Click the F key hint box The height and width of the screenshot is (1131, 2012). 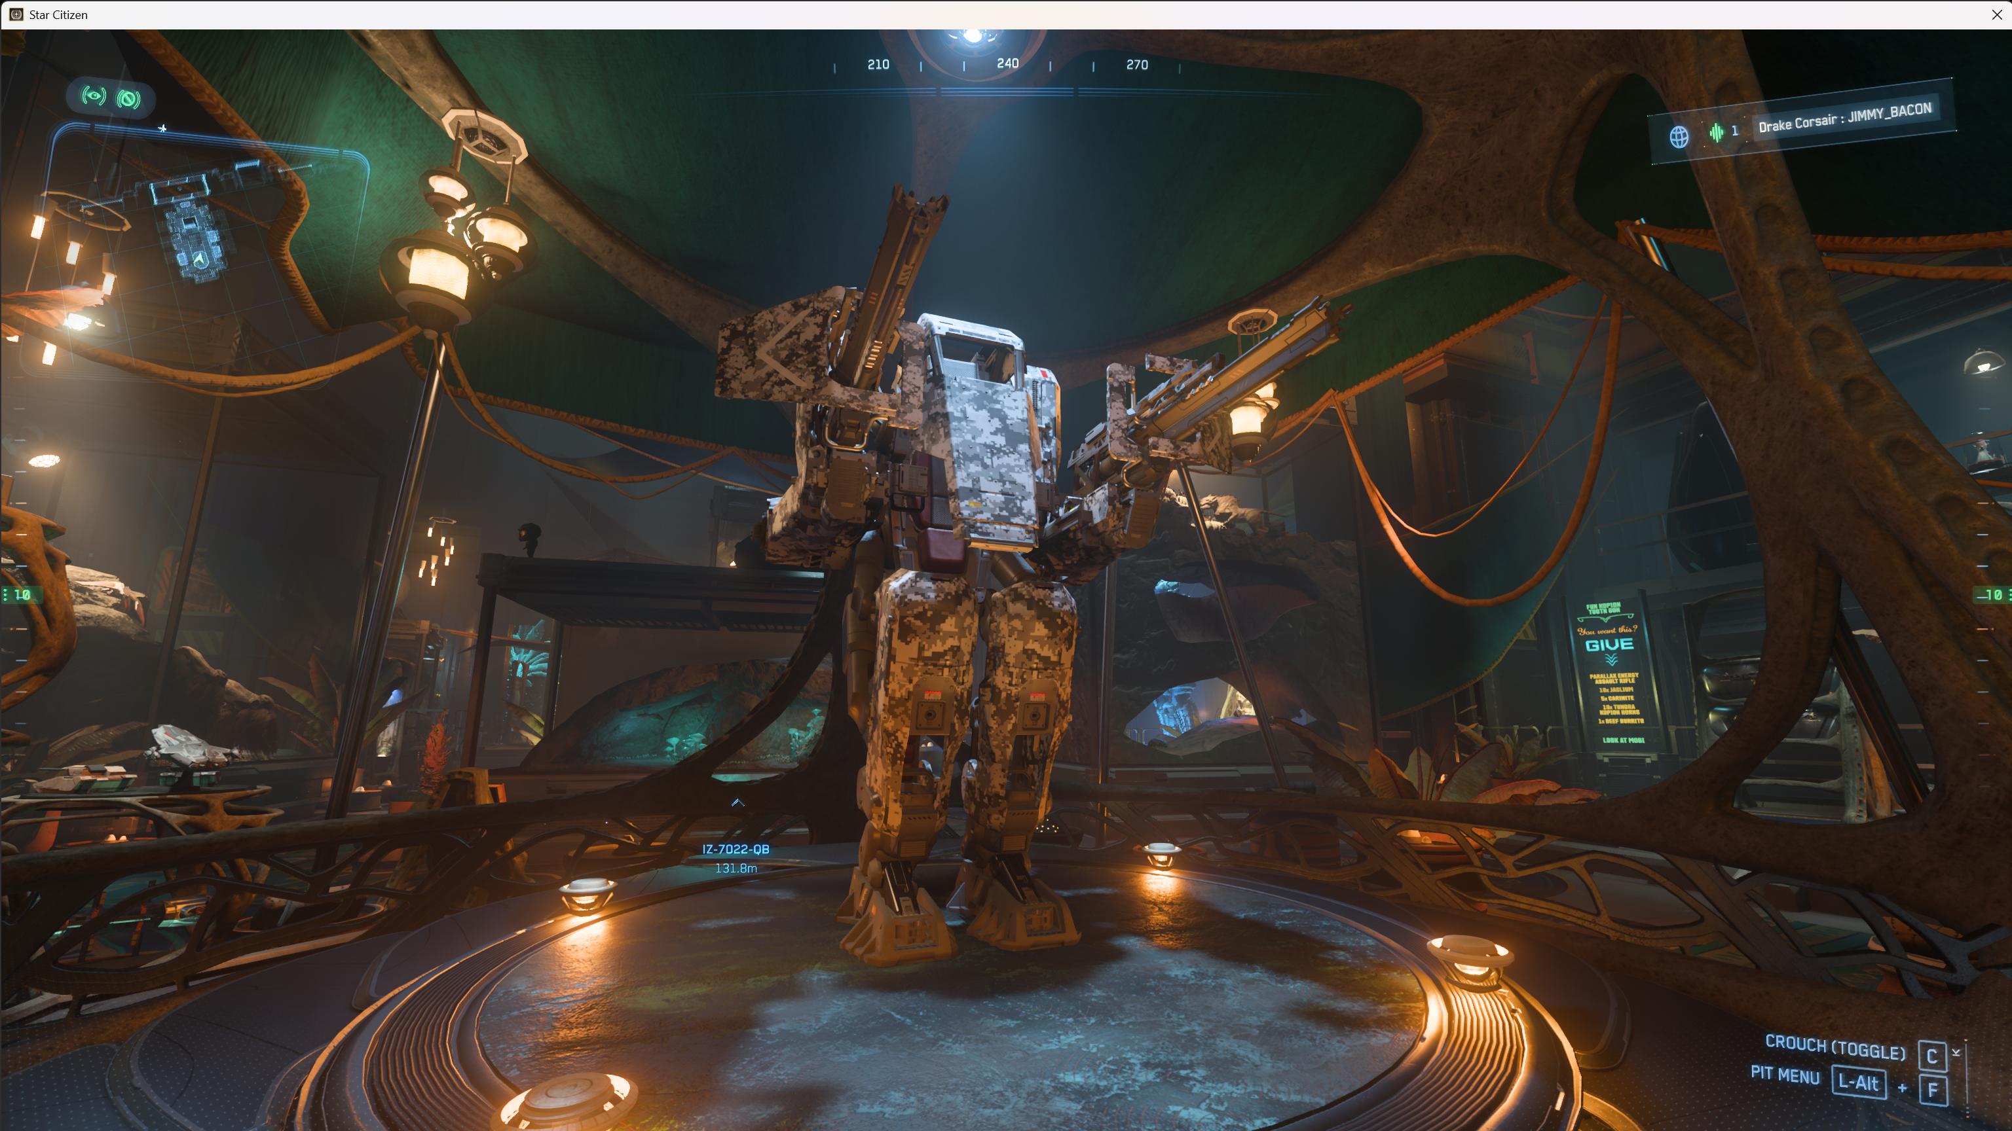coord(1933,1090)
